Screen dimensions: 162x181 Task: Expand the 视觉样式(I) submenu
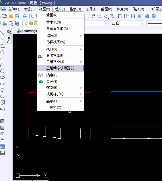[x=60, y=94]
